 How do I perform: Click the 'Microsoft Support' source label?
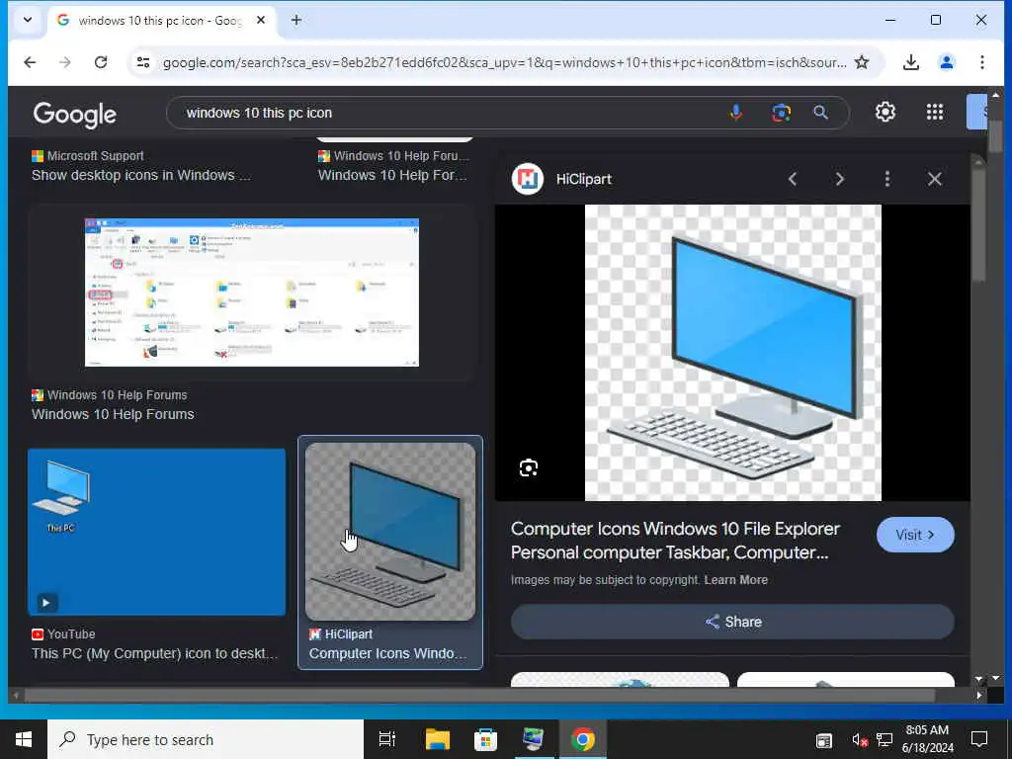click(95, 155)
